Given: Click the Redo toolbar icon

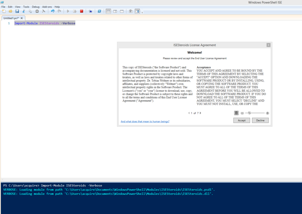Looking at the screenshot, I should [59, 11].
